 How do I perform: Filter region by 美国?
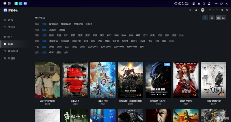tap(86, 41)
